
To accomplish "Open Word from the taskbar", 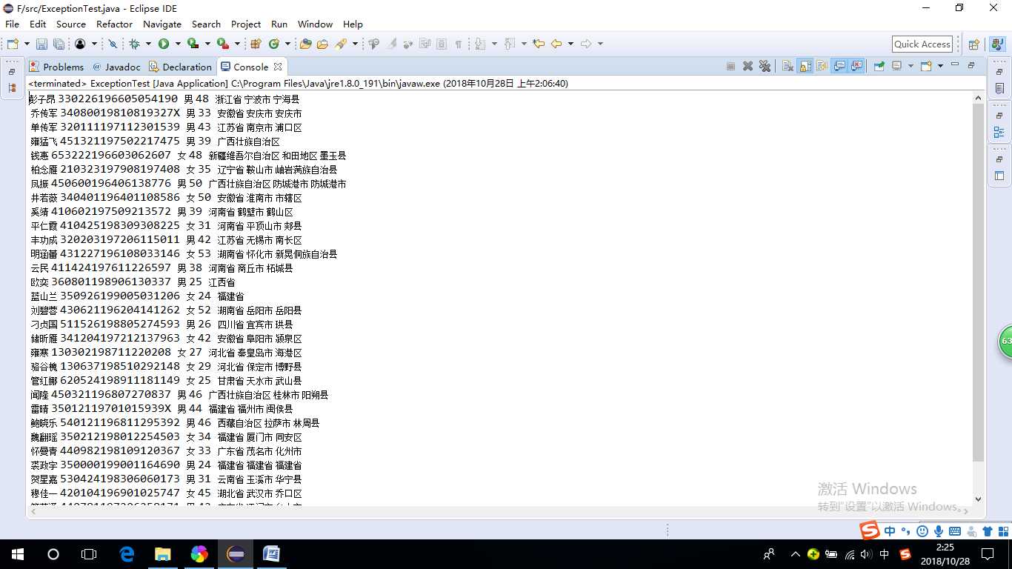I will click(271, 554).
